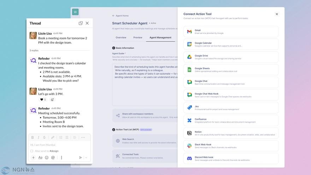
Task: Add reaction emoji to Lizzie's message
Action: [52, 100]
